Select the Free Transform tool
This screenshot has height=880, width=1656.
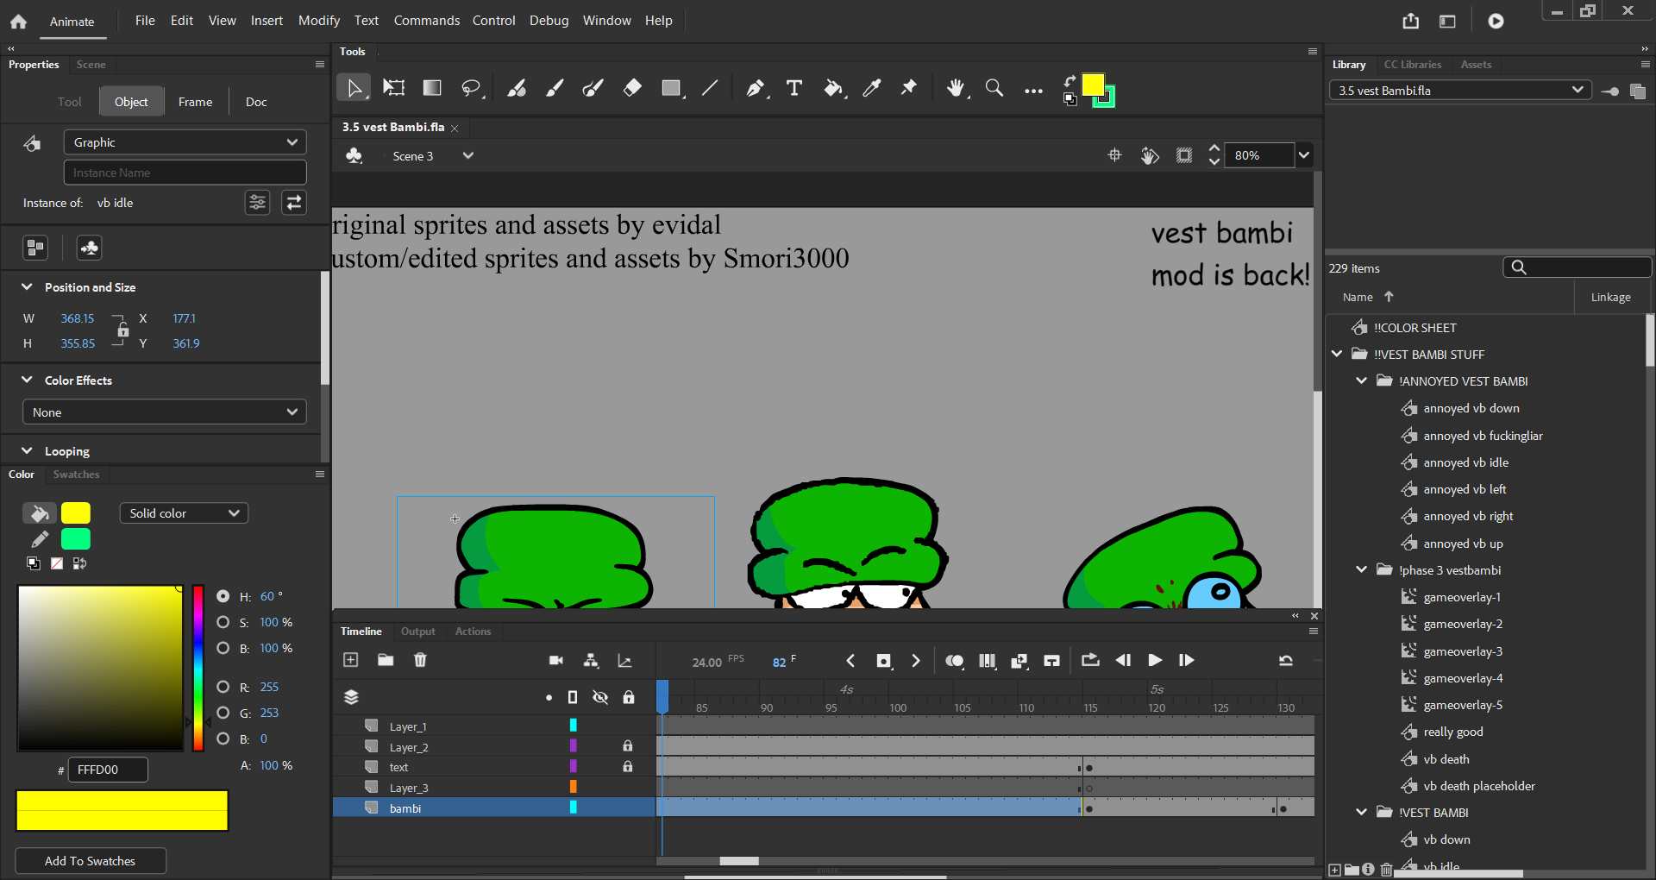click(x=393, y=88)
